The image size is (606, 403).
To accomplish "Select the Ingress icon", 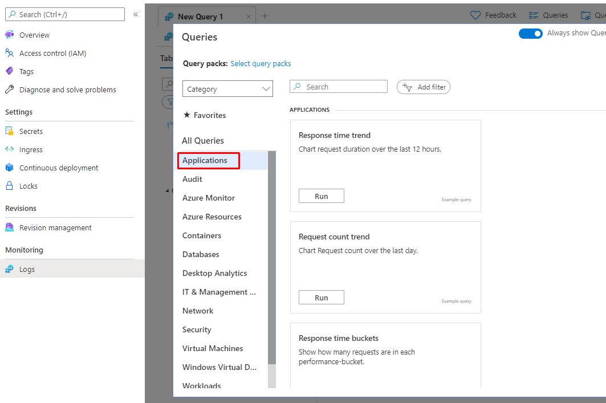I will 9,149.
